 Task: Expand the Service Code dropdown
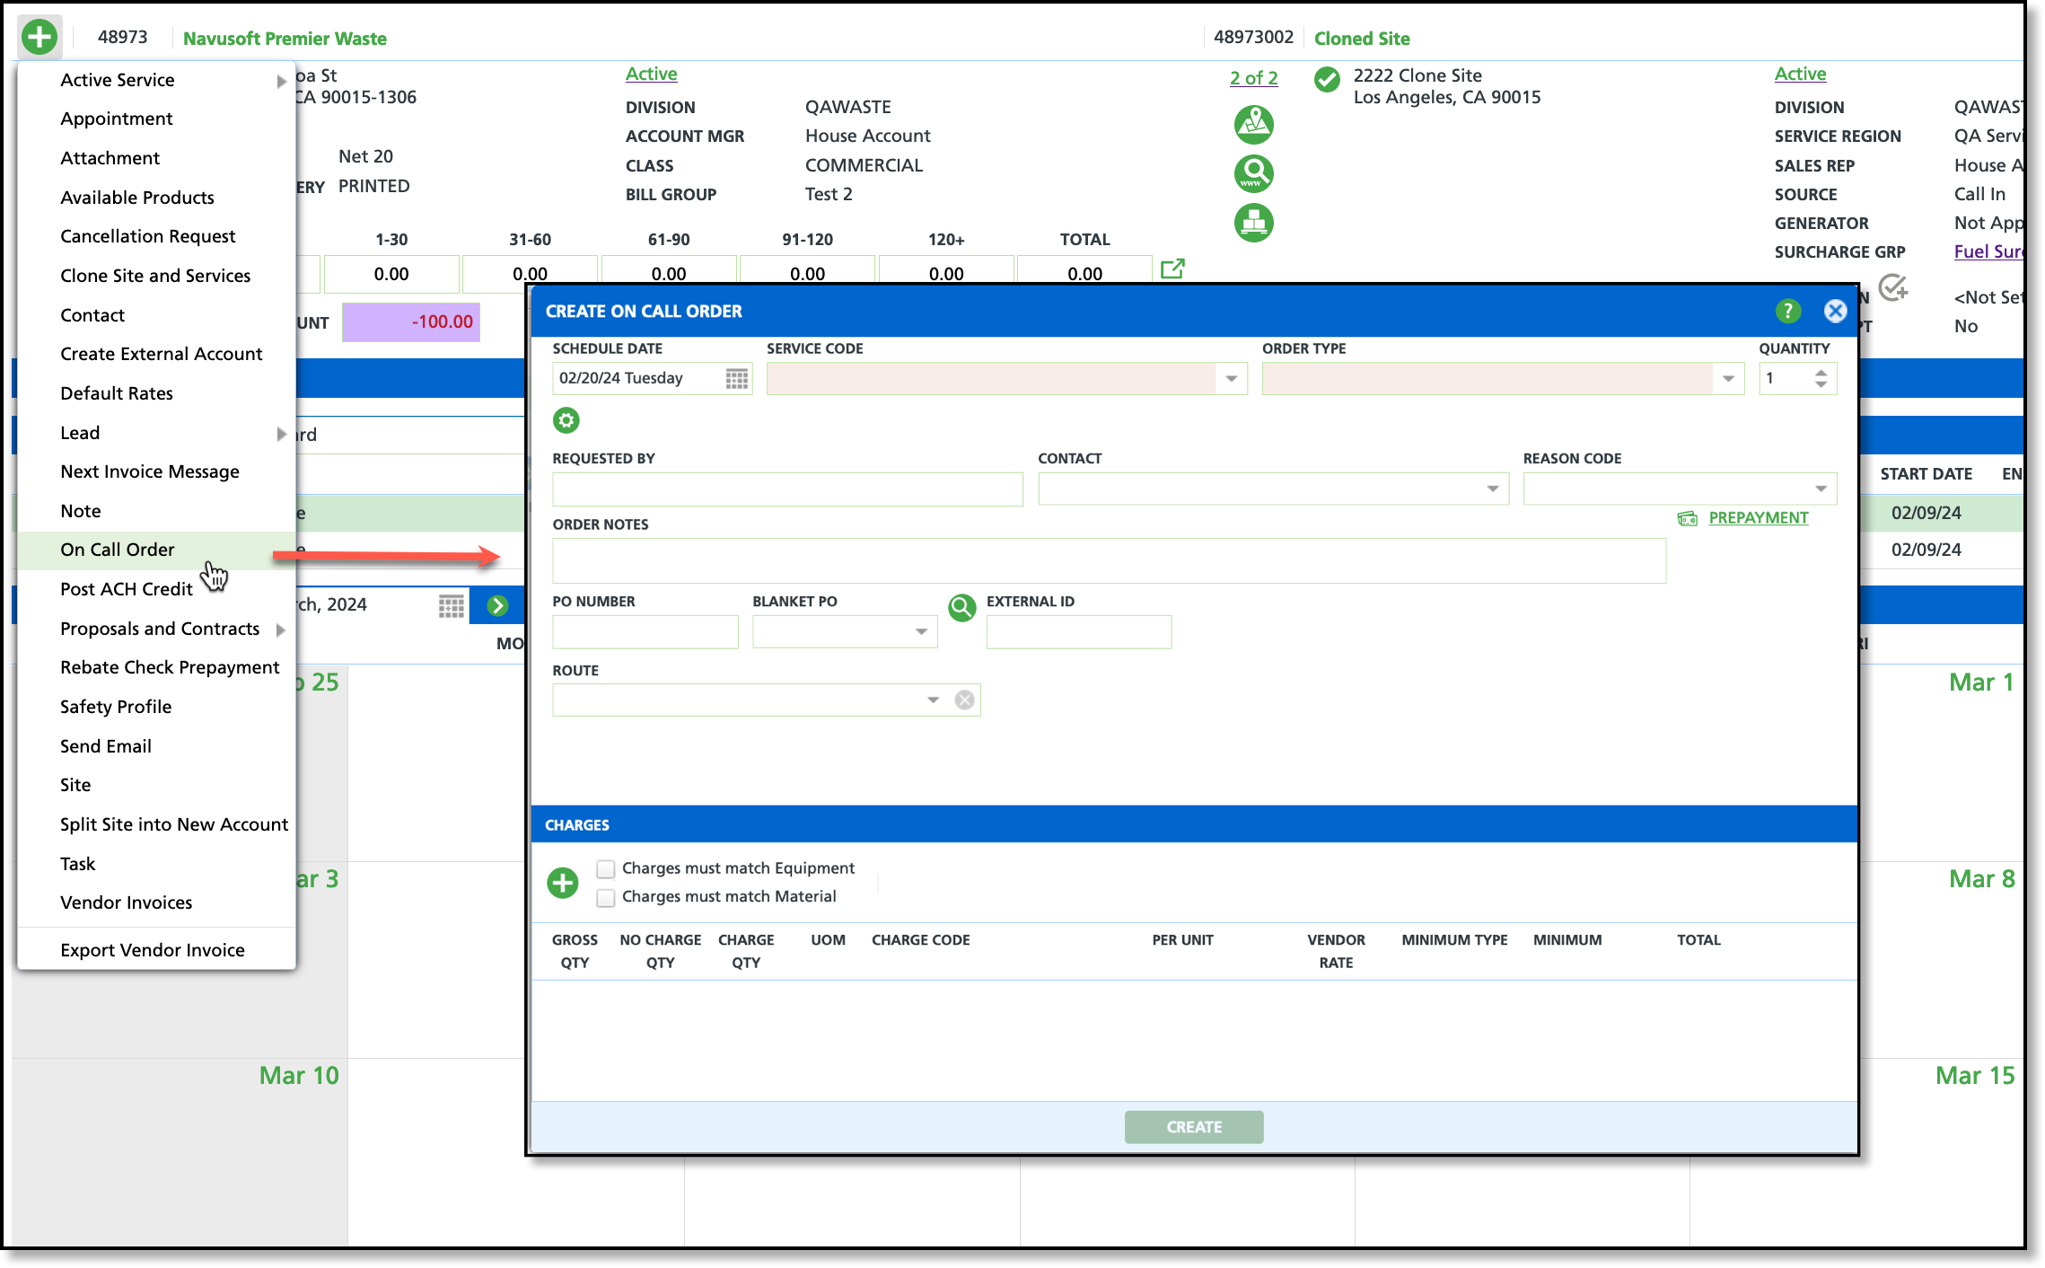tap(1231, 379)
